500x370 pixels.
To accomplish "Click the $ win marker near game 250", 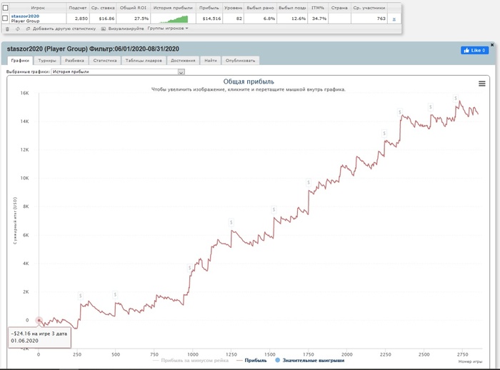I will click(80, 296).
